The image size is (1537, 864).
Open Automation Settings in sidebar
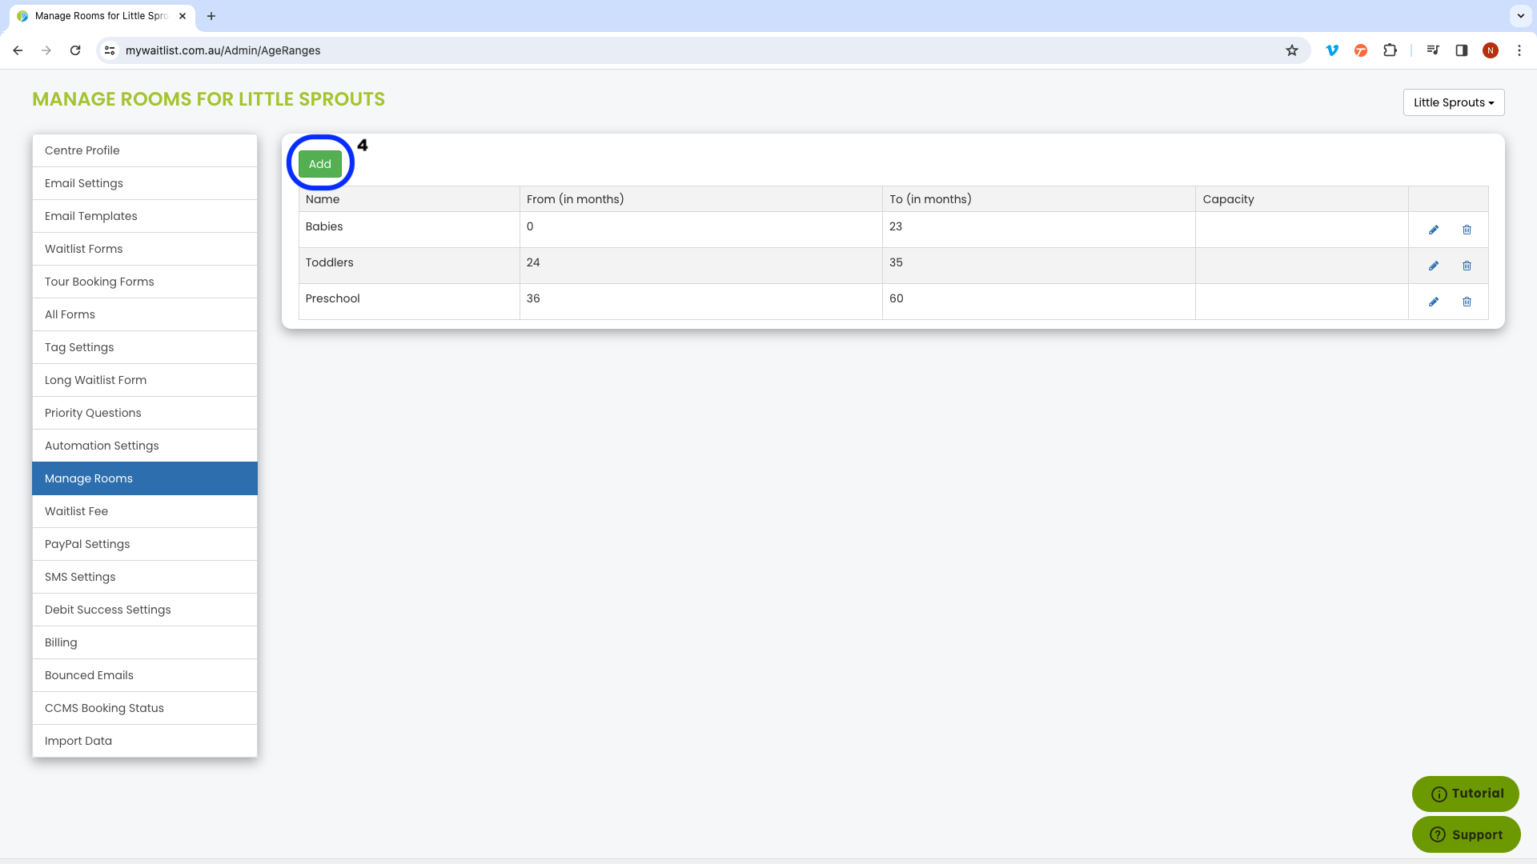(x=145, y=446)
